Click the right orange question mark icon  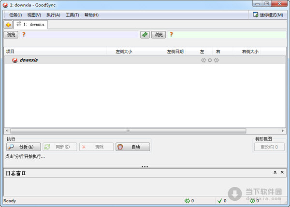coord(171,34)
